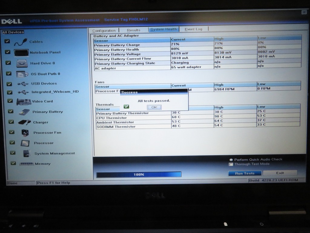Click the Press F1 for Help text
310x233 pixels.
[54, 183]
